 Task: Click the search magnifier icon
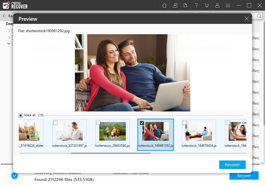(x=259, y=16)
